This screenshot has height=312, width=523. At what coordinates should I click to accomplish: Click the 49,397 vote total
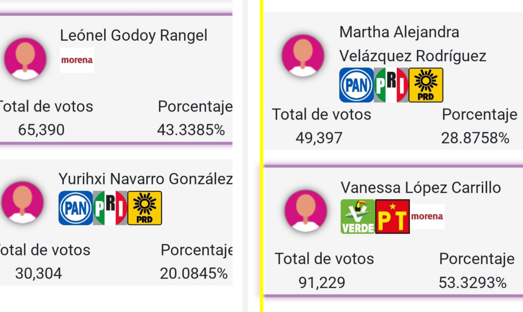(319, 138)
